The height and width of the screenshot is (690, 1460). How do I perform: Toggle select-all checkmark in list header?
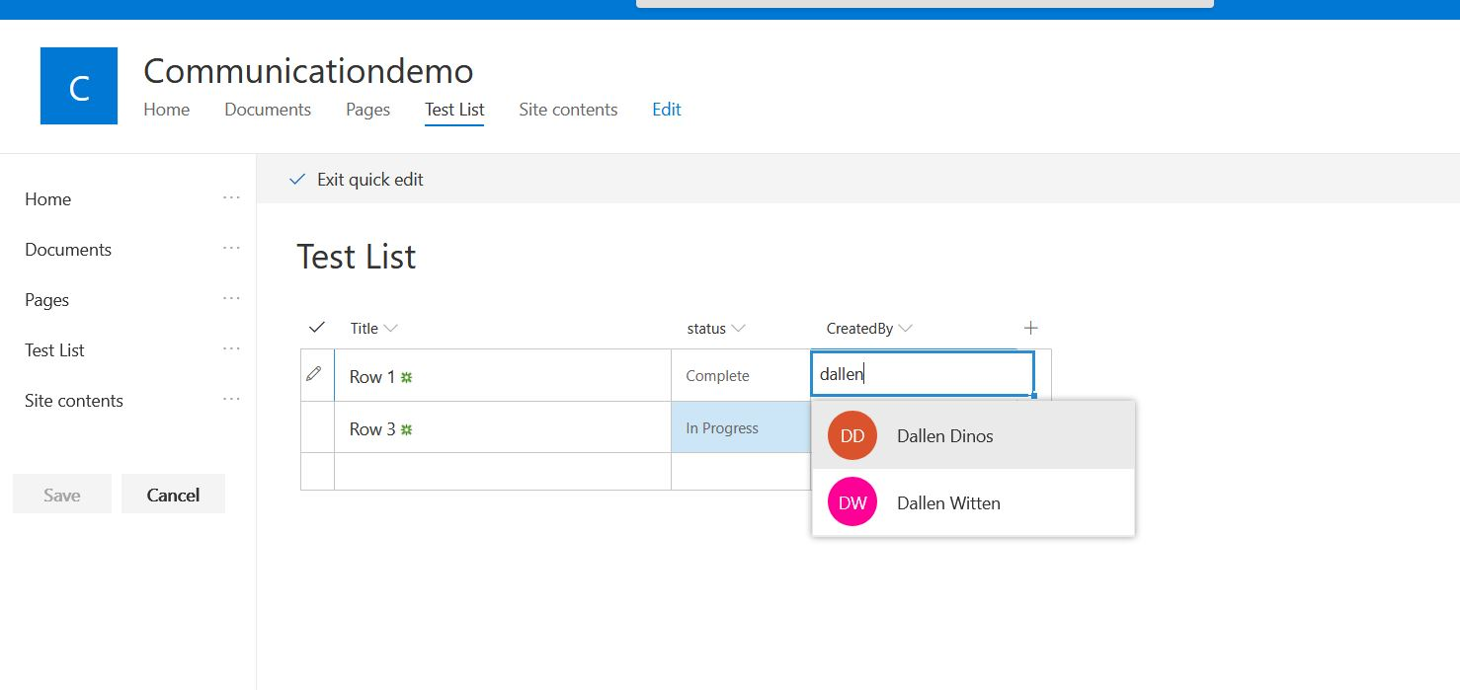click(317, 328)
